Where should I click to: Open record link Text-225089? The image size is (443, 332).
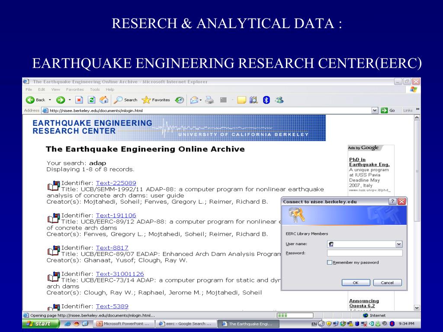[x=116, y=183]
